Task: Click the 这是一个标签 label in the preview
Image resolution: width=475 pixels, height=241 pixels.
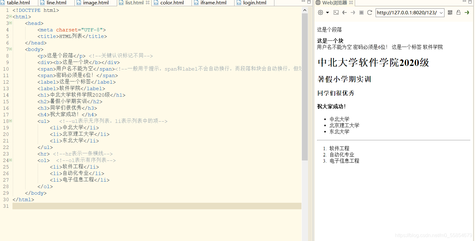Action: pos(406,47)
